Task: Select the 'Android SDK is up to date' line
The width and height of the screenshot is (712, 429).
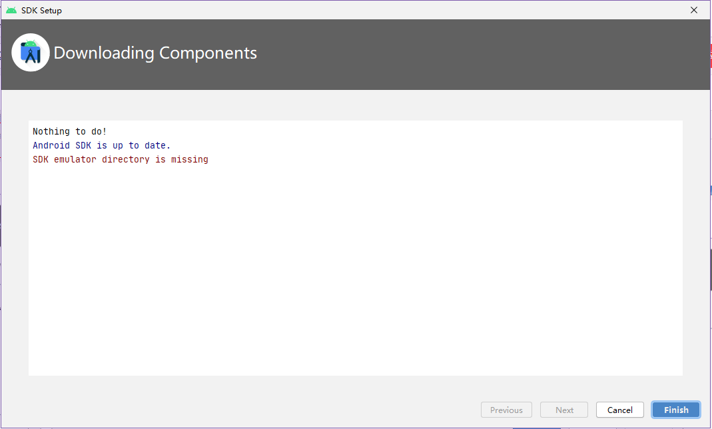Action: 101,145
